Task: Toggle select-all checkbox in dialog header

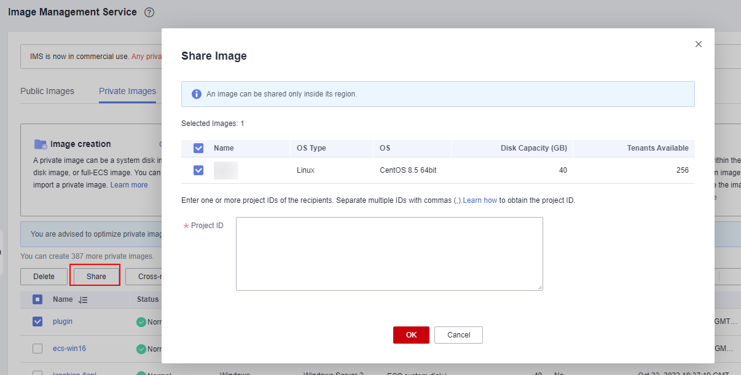Action: pyautogui.click(x=198, y=148)
